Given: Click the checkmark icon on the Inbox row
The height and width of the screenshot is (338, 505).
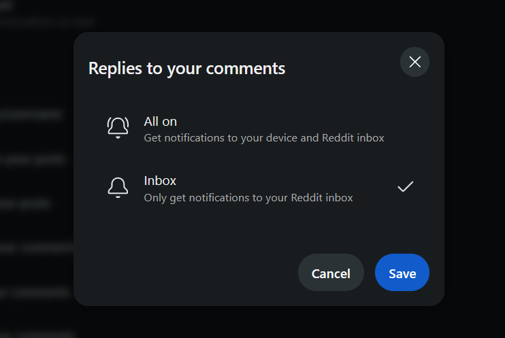Looking at the screenshot, I should (405, 187).
